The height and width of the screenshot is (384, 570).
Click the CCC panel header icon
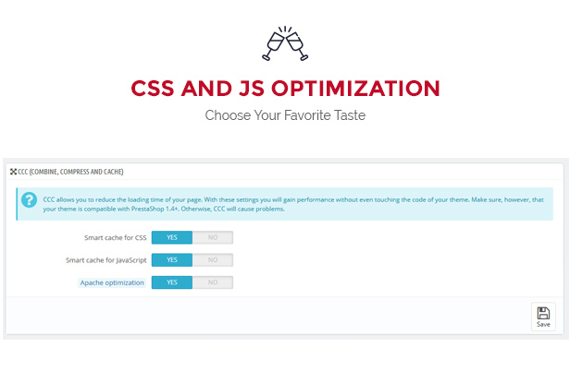click(14, 172)
